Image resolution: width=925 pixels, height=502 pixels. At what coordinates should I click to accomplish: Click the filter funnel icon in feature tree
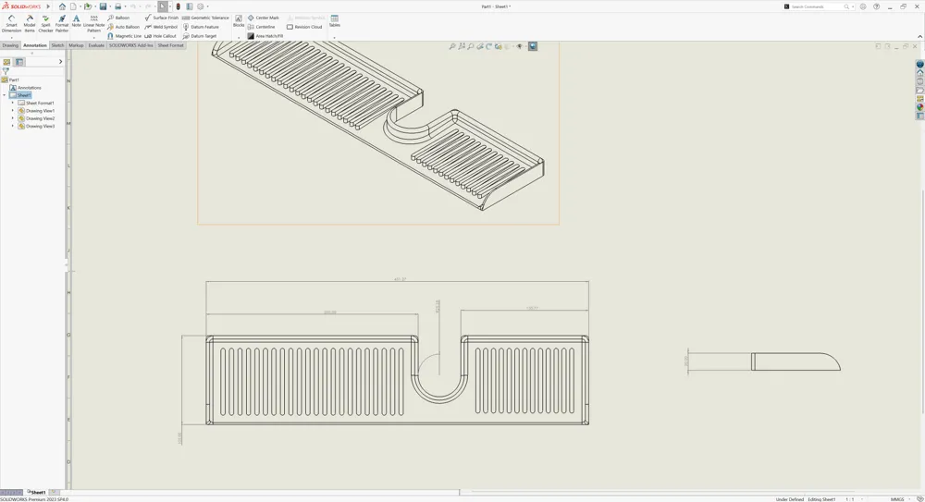click(6, 71)
